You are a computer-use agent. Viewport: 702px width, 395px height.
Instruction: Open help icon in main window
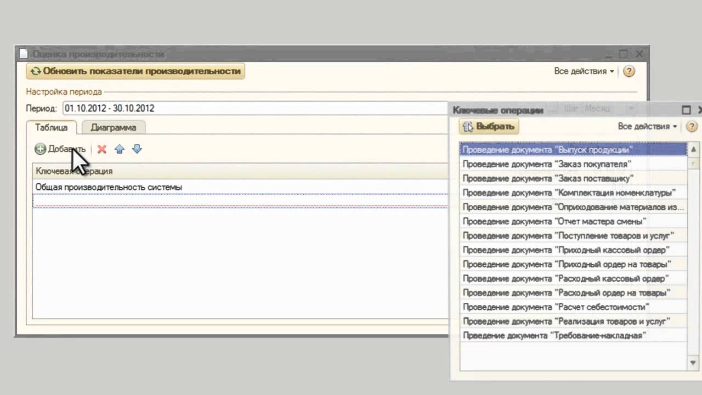pyautogui.click(x=629, y=71)
